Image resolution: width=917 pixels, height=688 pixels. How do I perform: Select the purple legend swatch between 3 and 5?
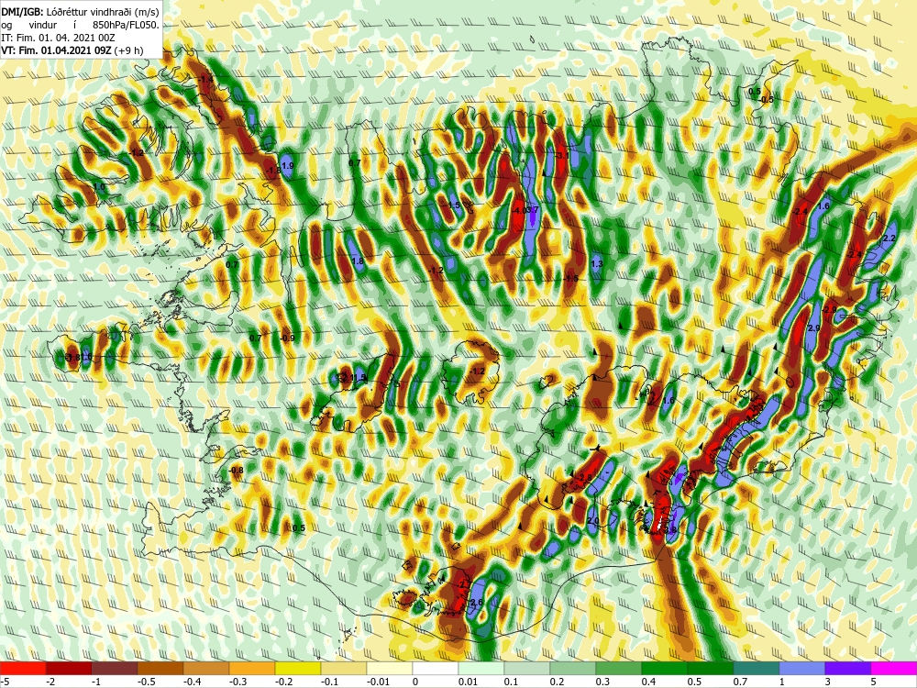click(x=848, y=668)
